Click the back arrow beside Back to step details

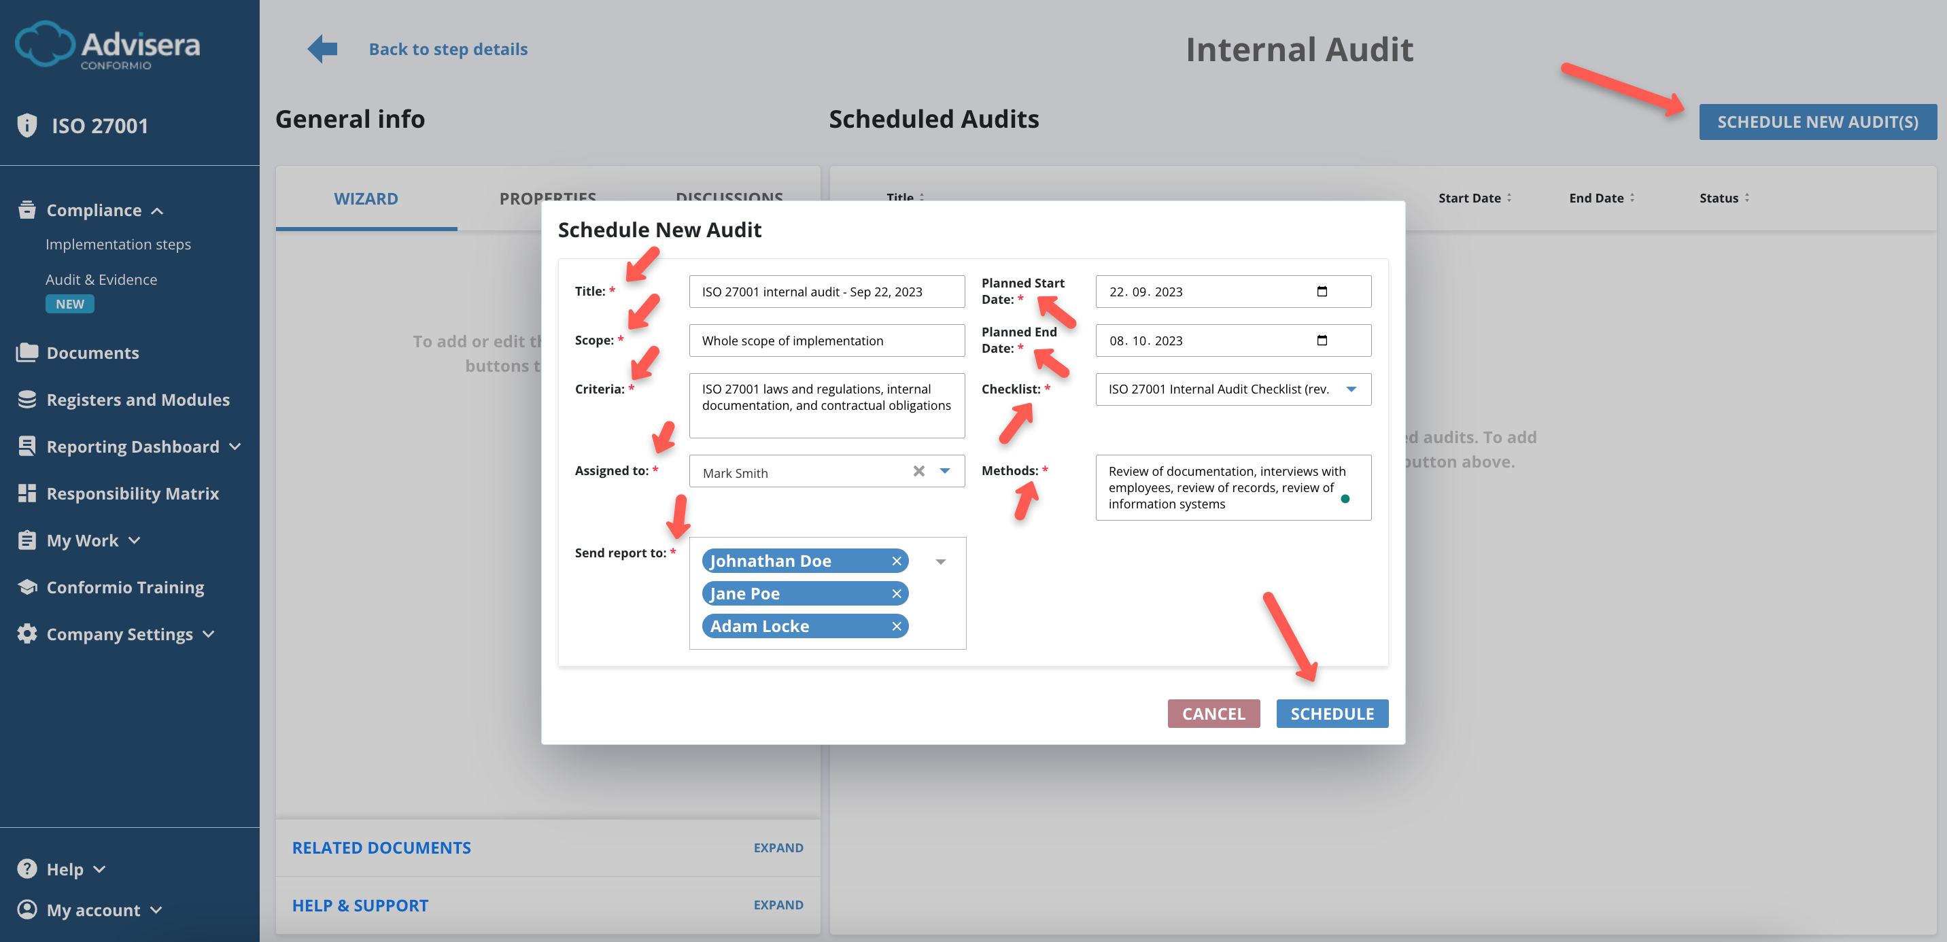[322, 48]
